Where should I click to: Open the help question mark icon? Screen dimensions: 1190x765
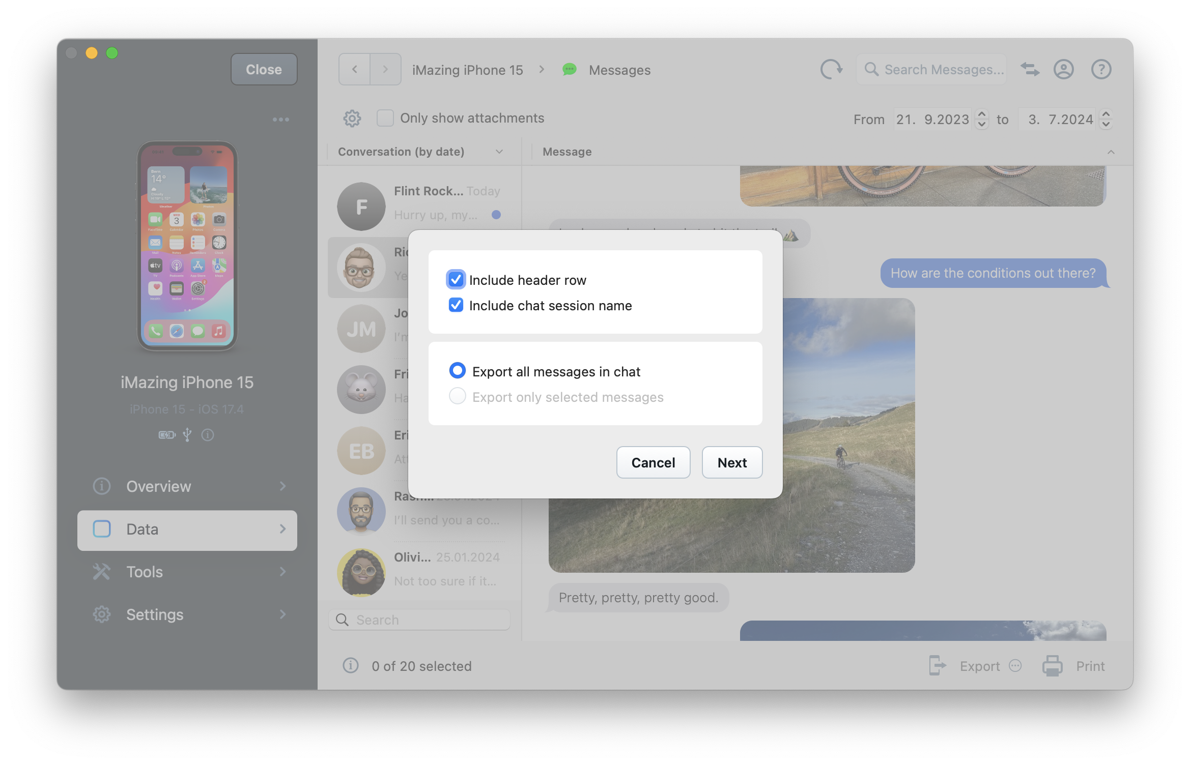1101,69
